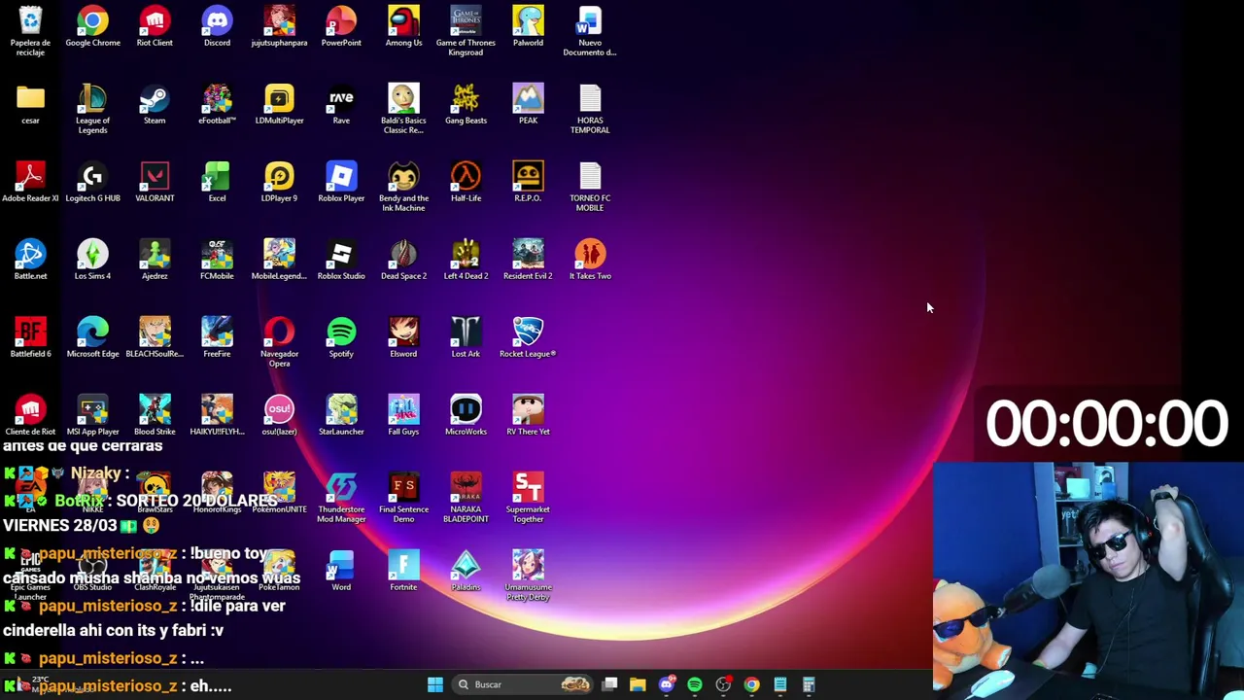This screenshot has height=700, width=1244.
Task: Select the Rocket League icon
Action: [x=528, y=337]
